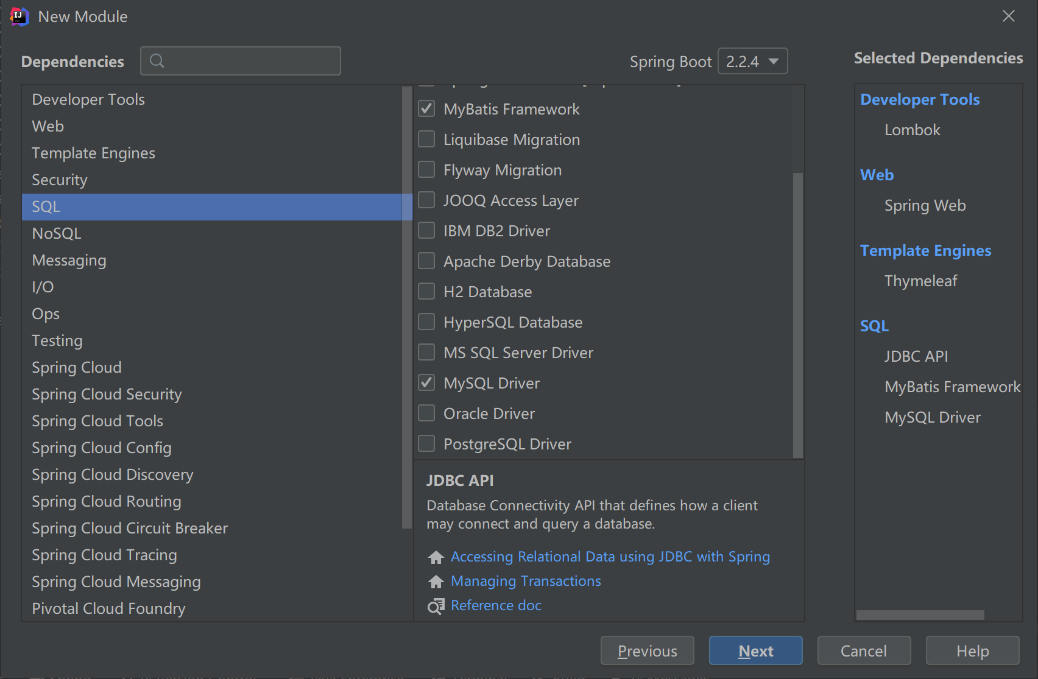Screen dimensions: 1038x679
Task: Select Spring Web in Selected Dependencies
Action: point(925,205)
